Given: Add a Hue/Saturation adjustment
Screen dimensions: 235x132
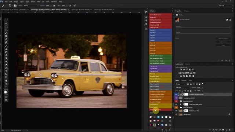Looking at the screenshot, I should click(180, 73).
